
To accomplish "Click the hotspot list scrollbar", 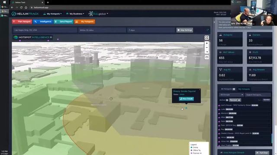I will pyautogui.click(x=272, y=139).
